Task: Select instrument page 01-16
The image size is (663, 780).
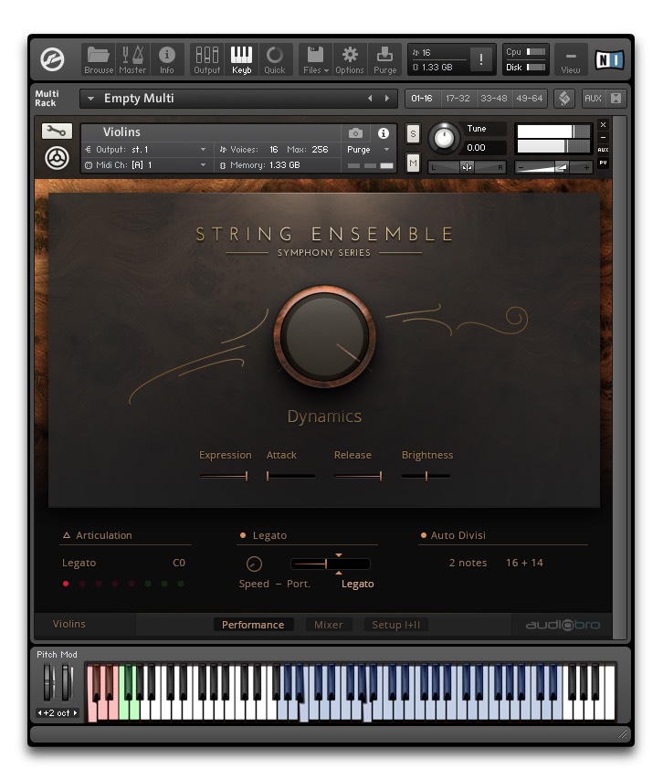Action: coord(422,99)
